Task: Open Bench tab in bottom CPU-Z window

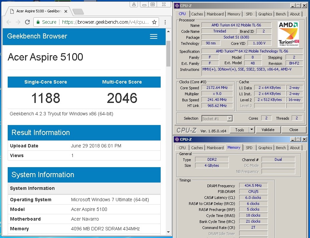Action: [281, 148]
